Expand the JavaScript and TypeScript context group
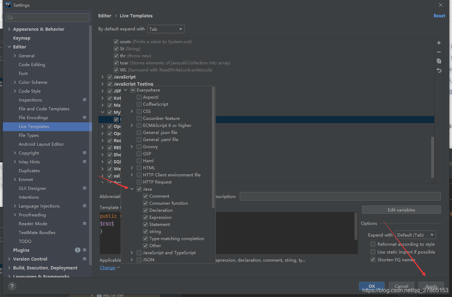Screen dimensions: 452x297 point(132,253)
